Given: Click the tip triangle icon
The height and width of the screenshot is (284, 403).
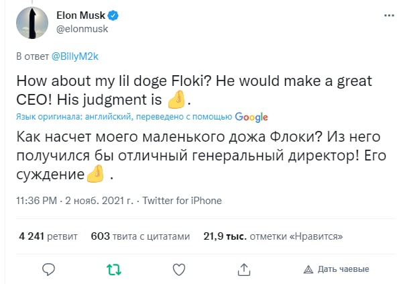Looking at the screenshot, I should click(308, 269).
